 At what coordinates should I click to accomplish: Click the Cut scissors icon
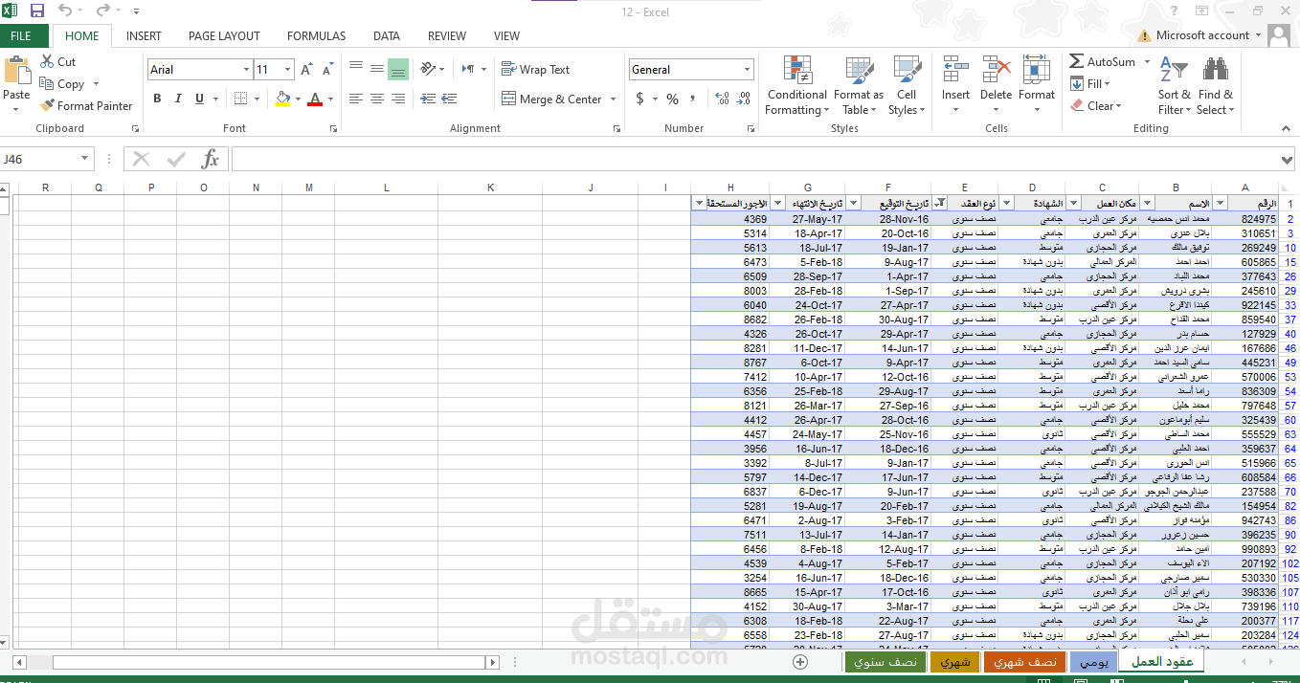pos(47,61)
